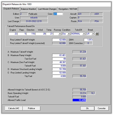113x115 pixels.
Task: Open the runway performance icon button
Action: click(x=97, y=34)
